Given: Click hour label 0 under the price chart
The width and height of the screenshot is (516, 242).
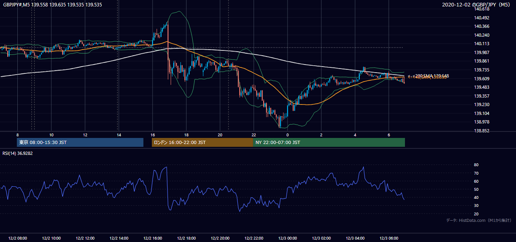Looking at the screenshot, I should coord(287,135).
